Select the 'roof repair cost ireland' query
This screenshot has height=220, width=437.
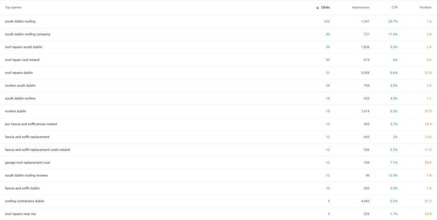pyautogui.click(x=22, y=60)
